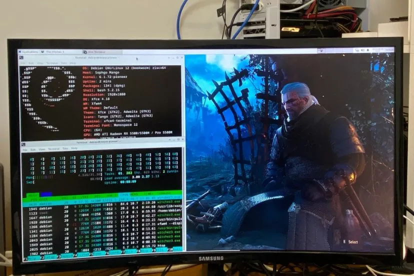Screen dimensions: 414x276
Task: Click the Applications menu logo icon
Action: (20, 52)
